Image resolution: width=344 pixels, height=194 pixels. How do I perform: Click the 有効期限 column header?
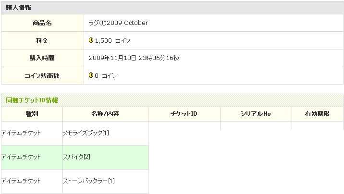click(317, 114)
